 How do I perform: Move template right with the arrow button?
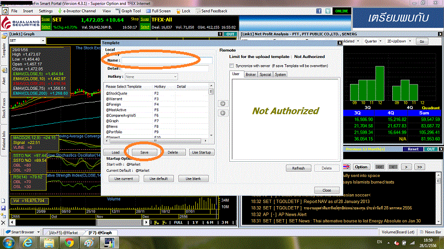pos(223,103)
